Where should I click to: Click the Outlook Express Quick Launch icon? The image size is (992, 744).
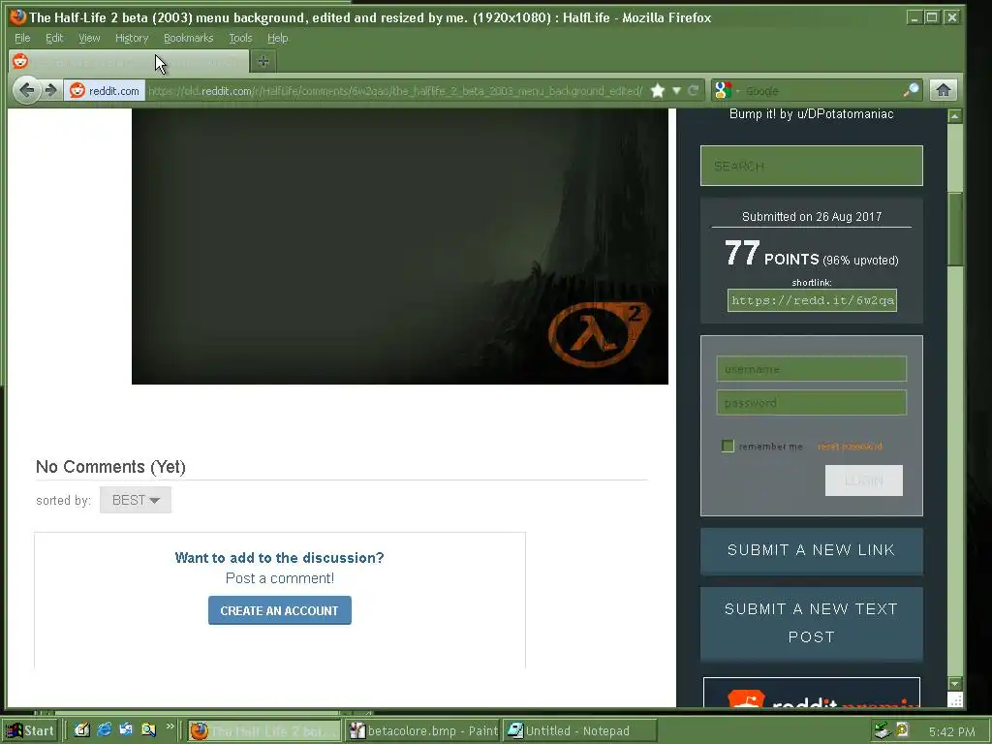[x=126, y=730]
